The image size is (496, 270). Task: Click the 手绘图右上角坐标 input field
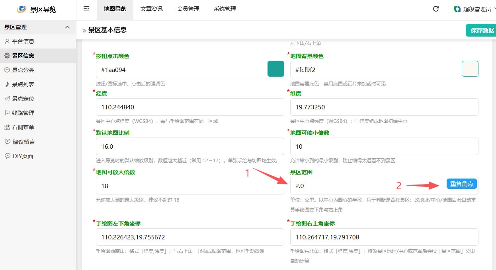(x=384, y=237)
